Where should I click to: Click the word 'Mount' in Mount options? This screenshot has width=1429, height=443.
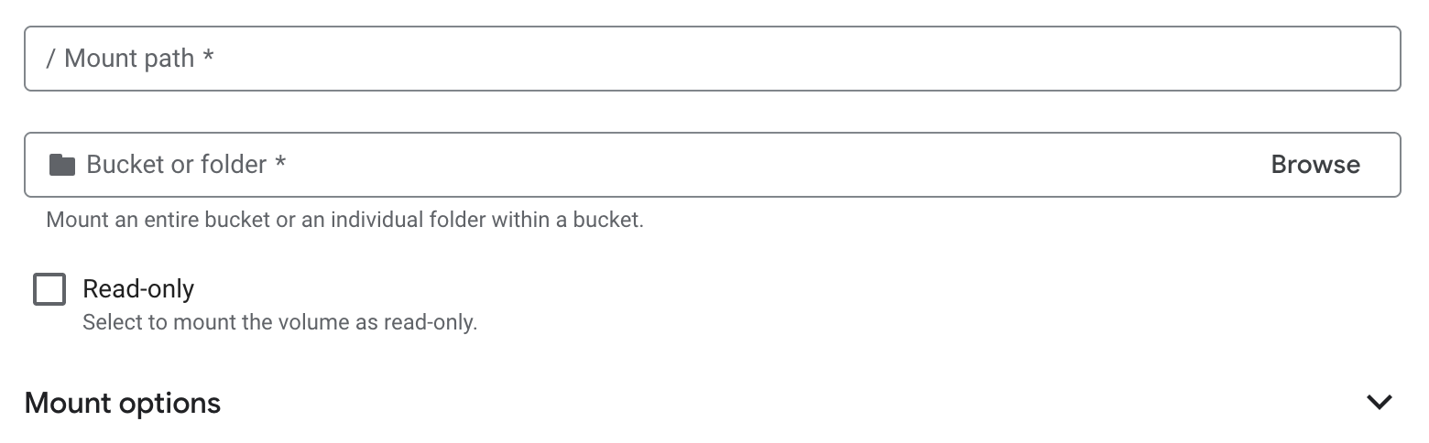click(x=67, y=403)
